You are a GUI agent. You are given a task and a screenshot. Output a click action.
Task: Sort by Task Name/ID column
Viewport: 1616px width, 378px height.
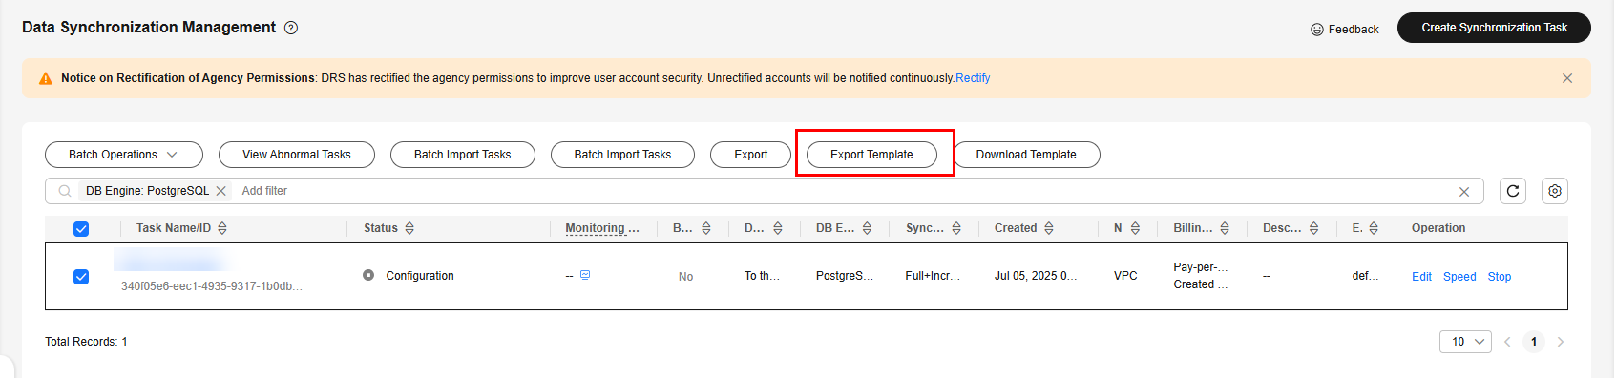pyautogui.click(x=222, y=228)
